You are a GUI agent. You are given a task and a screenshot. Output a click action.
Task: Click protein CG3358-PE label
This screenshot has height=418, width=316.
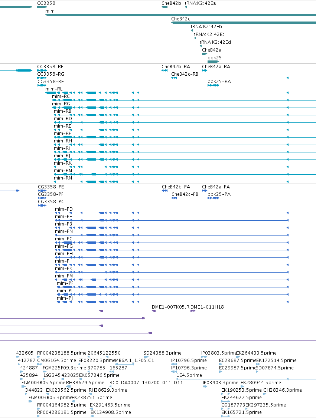point(51,187)
